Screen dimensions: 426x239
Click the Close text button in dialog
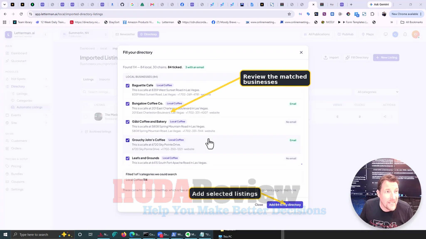click(259, 205)
